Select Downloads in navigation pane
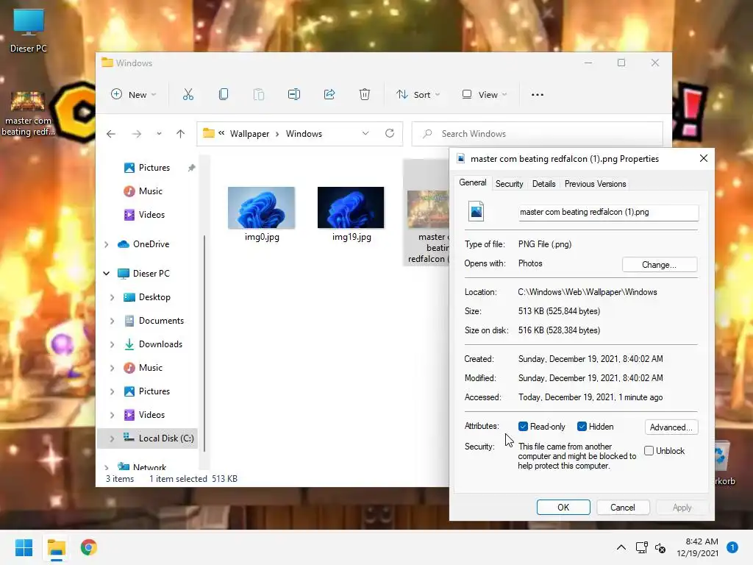 pyautogui.click(x=160, y=344)
